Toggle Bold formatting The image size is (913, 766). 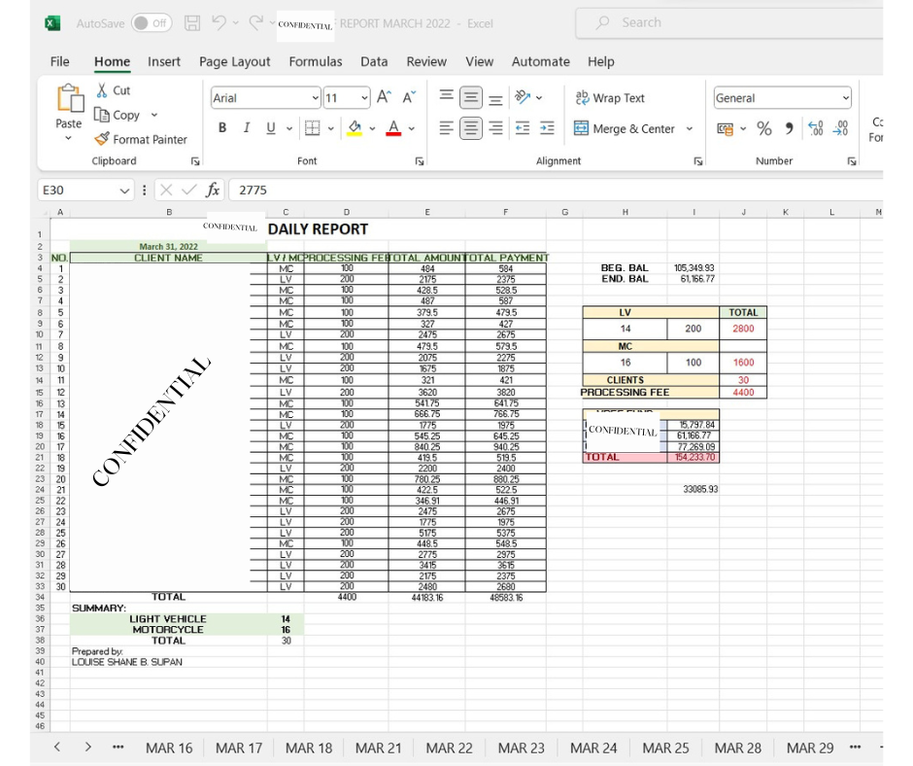click(221, 128)
